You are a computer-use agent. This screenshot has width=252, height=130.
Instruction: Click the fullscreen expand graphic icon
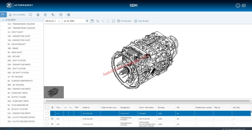coord(114,21)
